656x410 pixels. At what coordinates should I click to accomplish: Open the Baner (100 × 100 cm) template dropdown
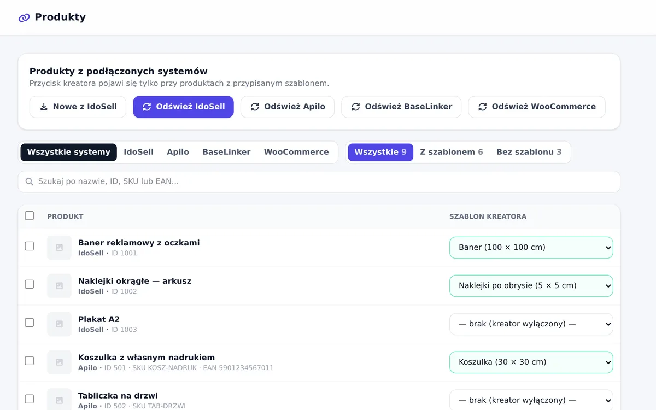[x=531, y=248]
